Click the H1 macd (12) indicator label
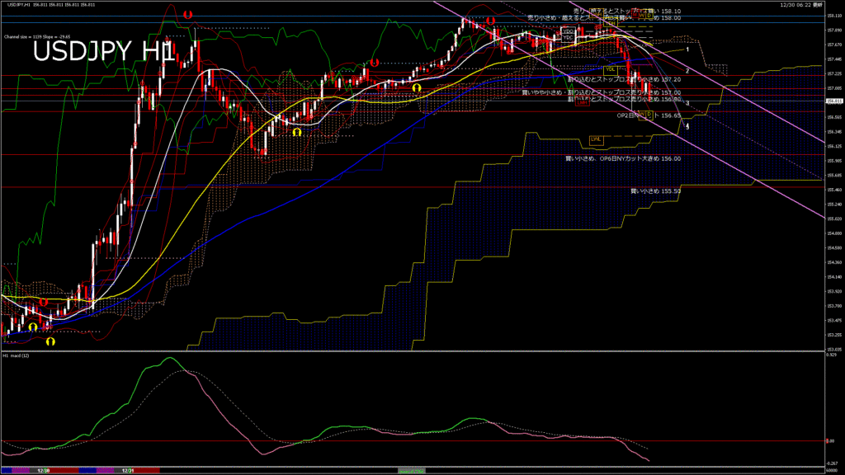 click(17, 355)
